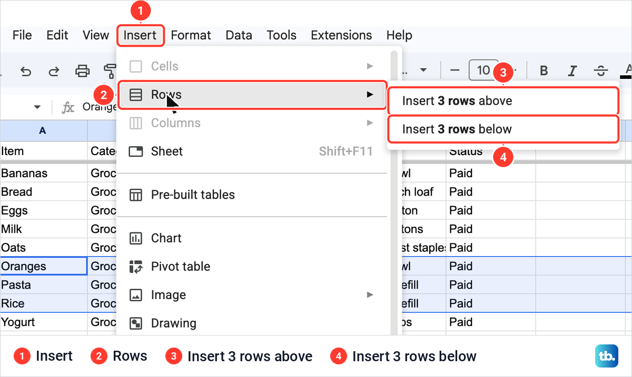Image resolution: width=632 pixels, height=377 pixels.
Task: Click the Insert menu
Action: [140, 35]
